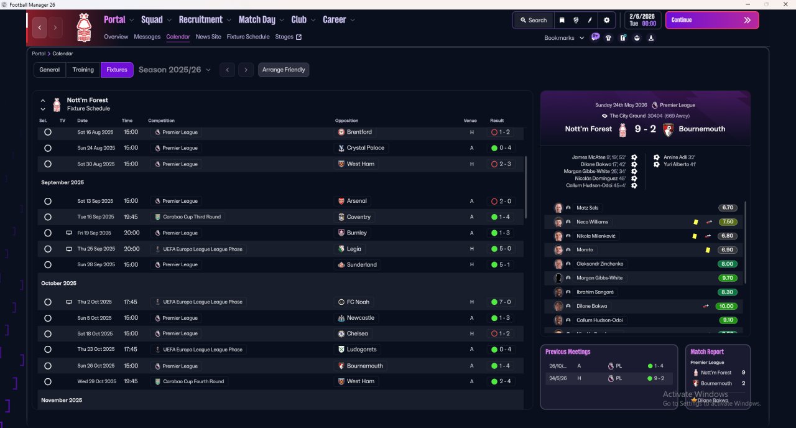
Task: Select the Arsenal fixture radio button
Action: coord(48,201)
